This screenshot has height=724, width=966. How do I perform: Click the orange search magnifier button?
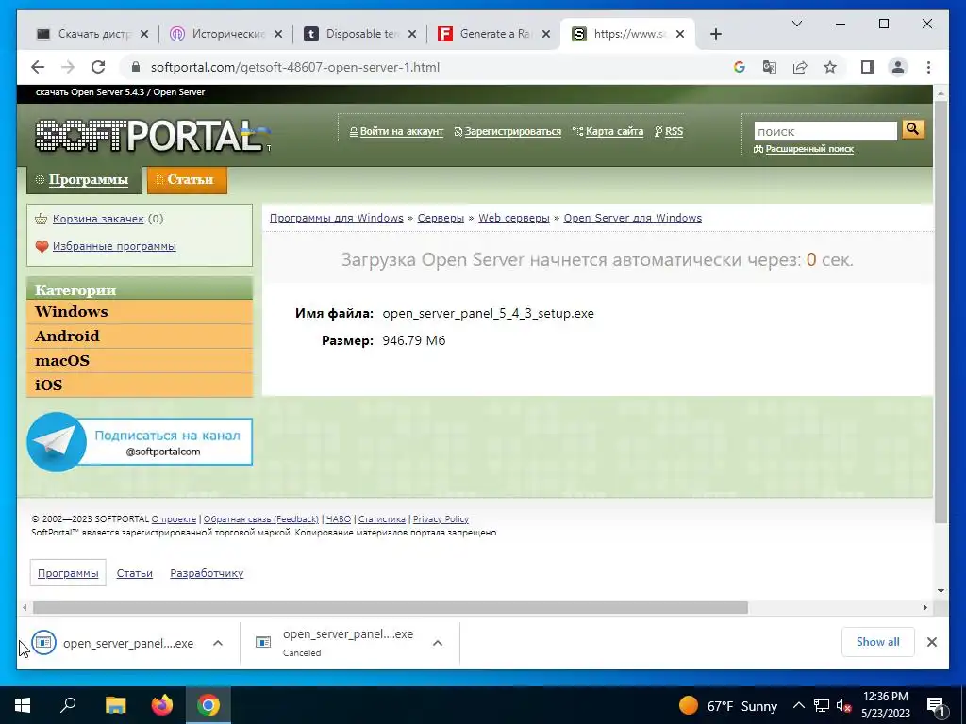point(913,129)
